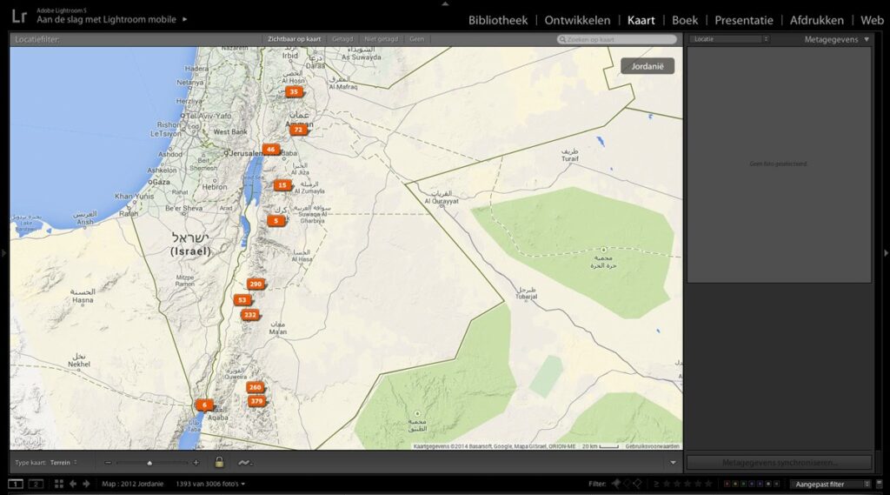The height and width of the screenshot is (495, 890).
Task: Toggle the second window display button 2
Action: coord(36,484)
